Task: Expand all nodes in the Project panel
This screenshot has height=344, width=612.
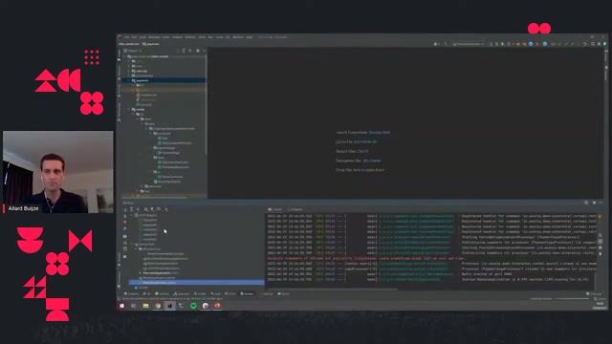Action: click(x=184, y=51)
